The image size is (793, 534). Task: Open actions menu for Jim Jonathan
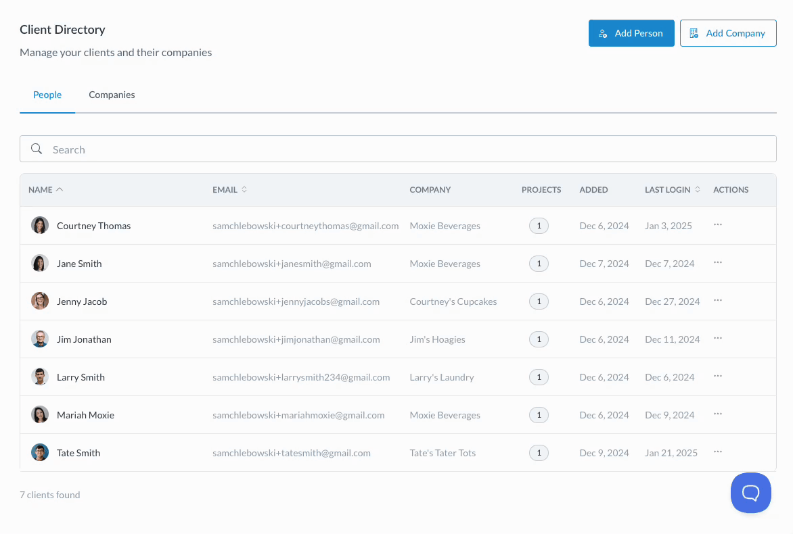click(x=718, y=339)
